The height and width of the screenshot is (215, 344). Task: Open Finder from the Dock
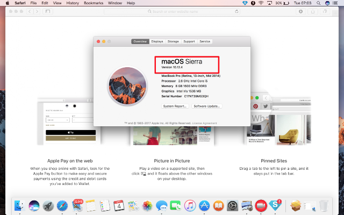20,206
